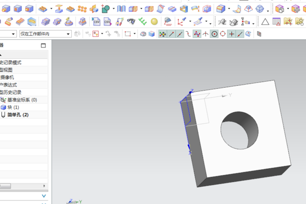Expand the blue chevron below the navigator
Image resolution: width=306 pixels, height=204 pixels.
tap(44, 196)
